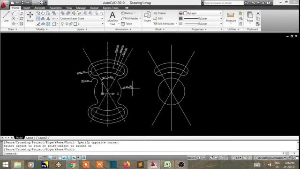Viewport: 300px width, 169px height.
Task: Select the Move tool
Action: 30,16
